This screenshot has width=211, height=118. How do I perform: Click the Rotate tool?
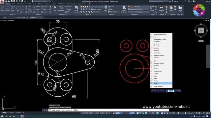tap(37, 7)
